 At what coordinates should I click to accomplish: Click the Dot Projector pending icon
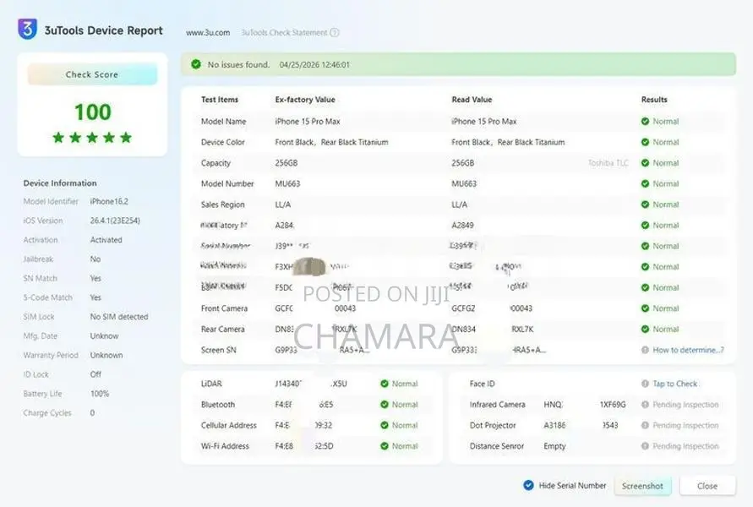pyautogui.click(x=645, y=425)
